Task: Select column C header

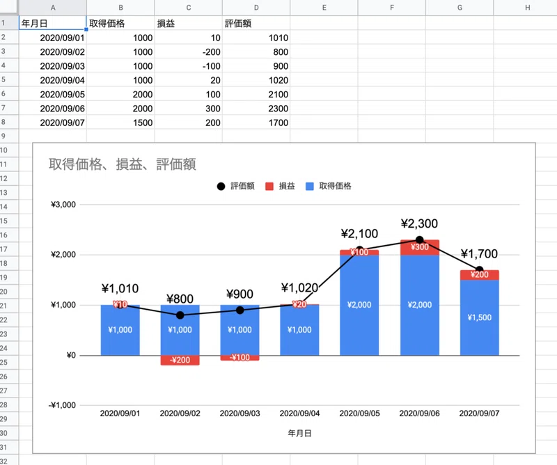Action: click(x=188, y=8)
